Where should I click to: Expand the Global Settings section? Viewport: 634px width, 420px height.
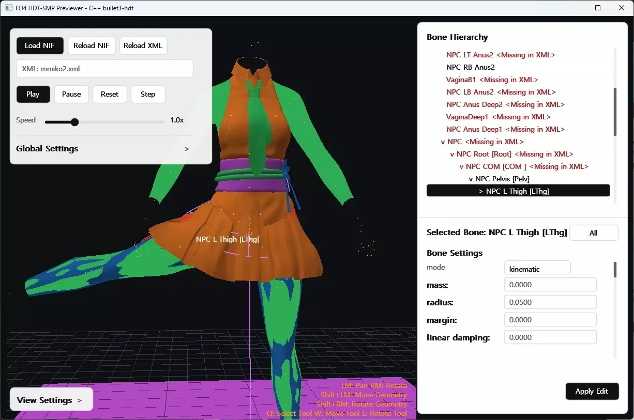103,149
